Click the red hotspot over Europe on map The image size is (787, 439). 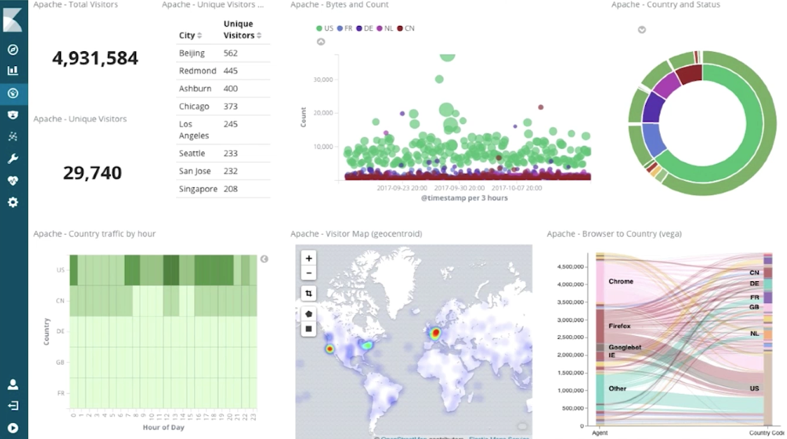436,332
